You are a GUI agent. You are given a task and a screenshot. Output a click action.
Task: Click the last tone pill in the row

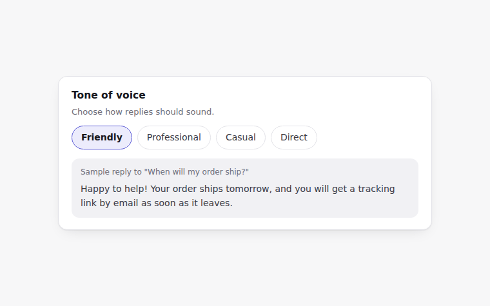pos(294,137)
